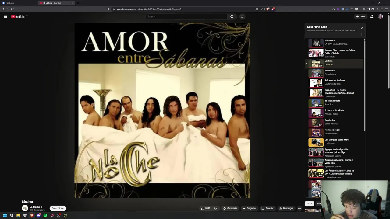Click the Preguntar button
390x219 pixels.
point(249,208)
